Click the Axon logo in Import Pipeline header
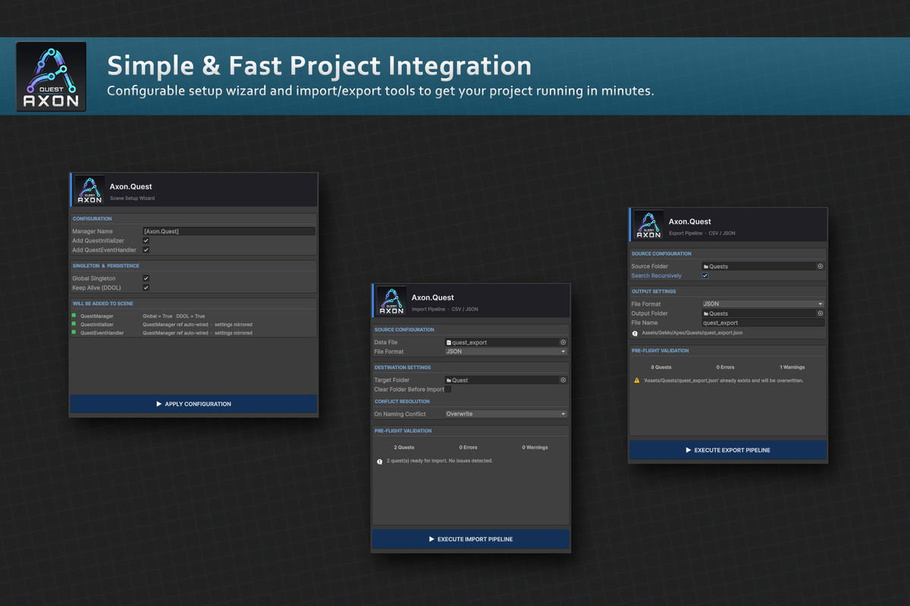The image size is (910, 606). point(391,301)
